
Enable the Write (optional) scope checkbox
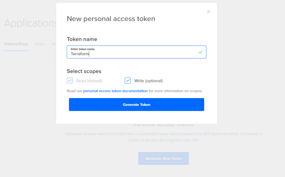coord(128,80)
